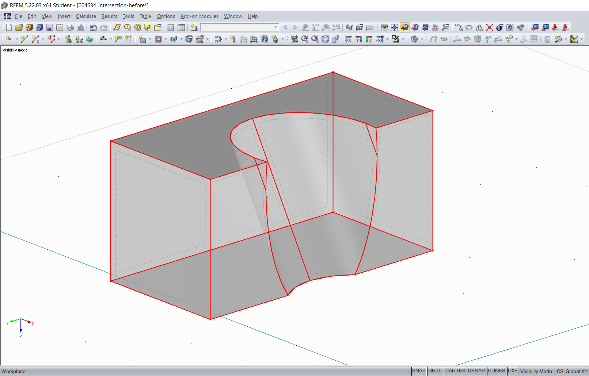Expand the node insertion dropdown arrow

[x=16, y=39]
